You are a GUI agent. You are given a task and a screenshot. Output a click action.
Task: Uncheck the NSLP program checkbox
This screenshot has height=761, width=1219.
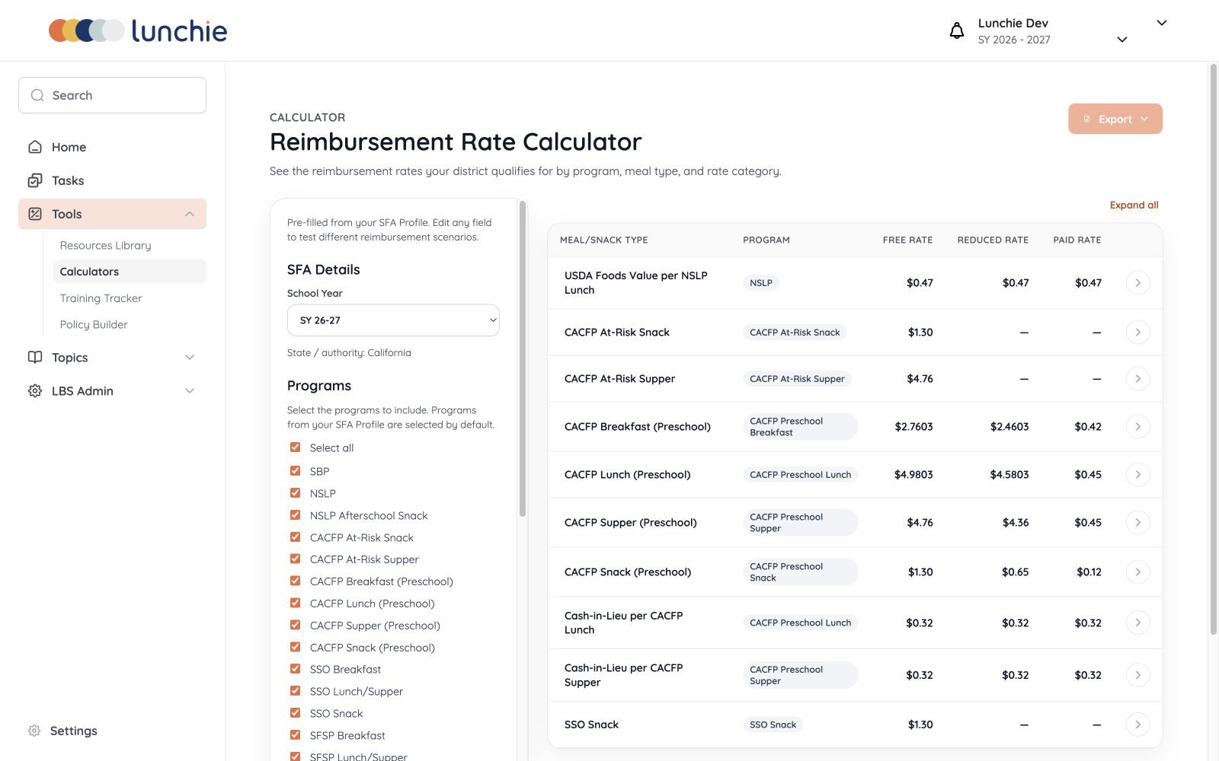coord(295,493)
